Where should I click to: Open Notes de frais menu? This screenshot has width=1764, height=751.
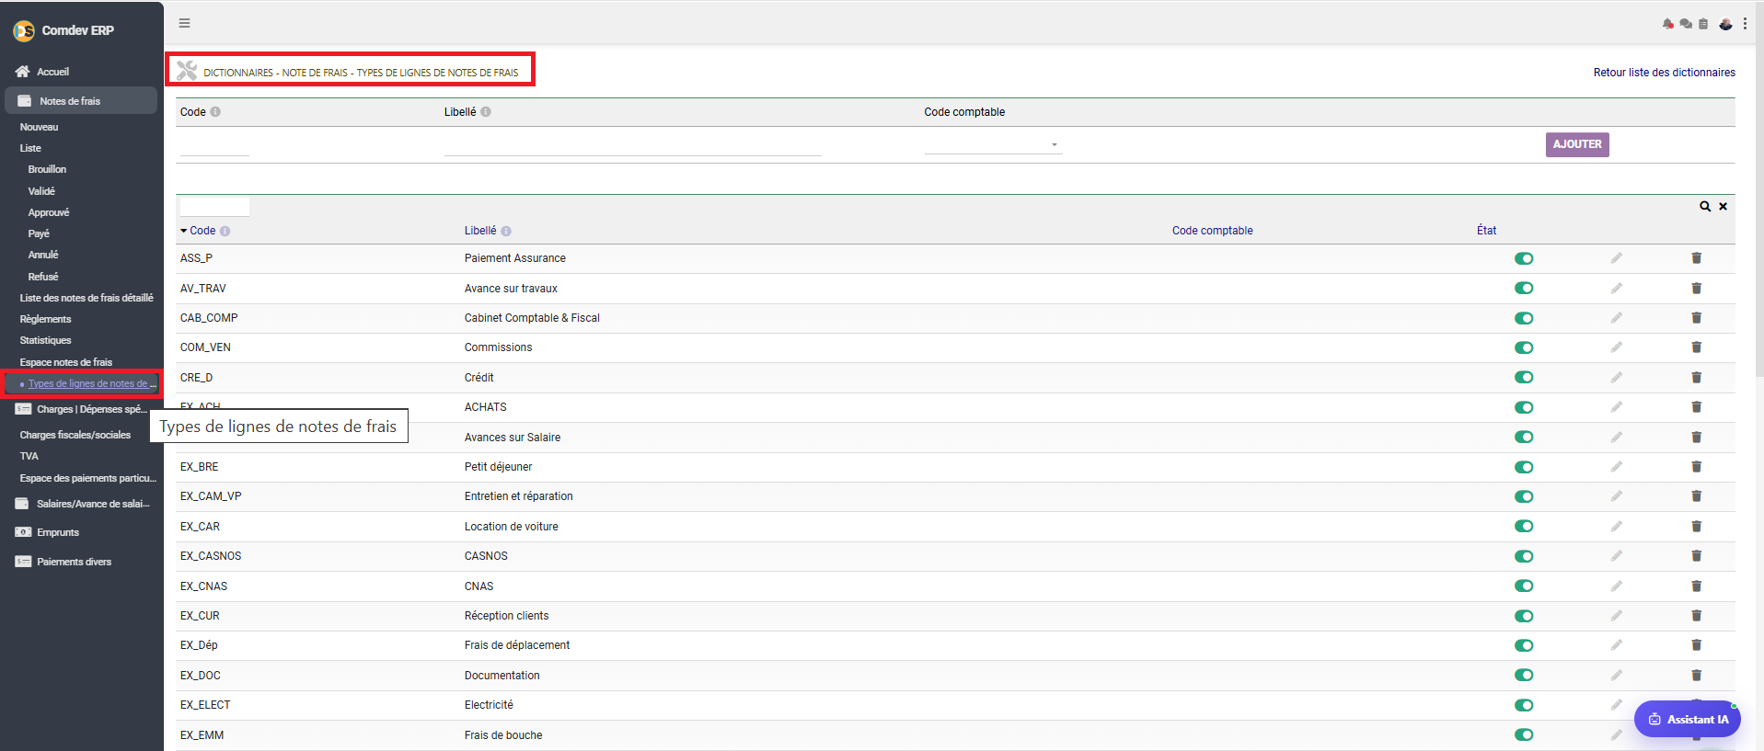[x=81, y=101]
